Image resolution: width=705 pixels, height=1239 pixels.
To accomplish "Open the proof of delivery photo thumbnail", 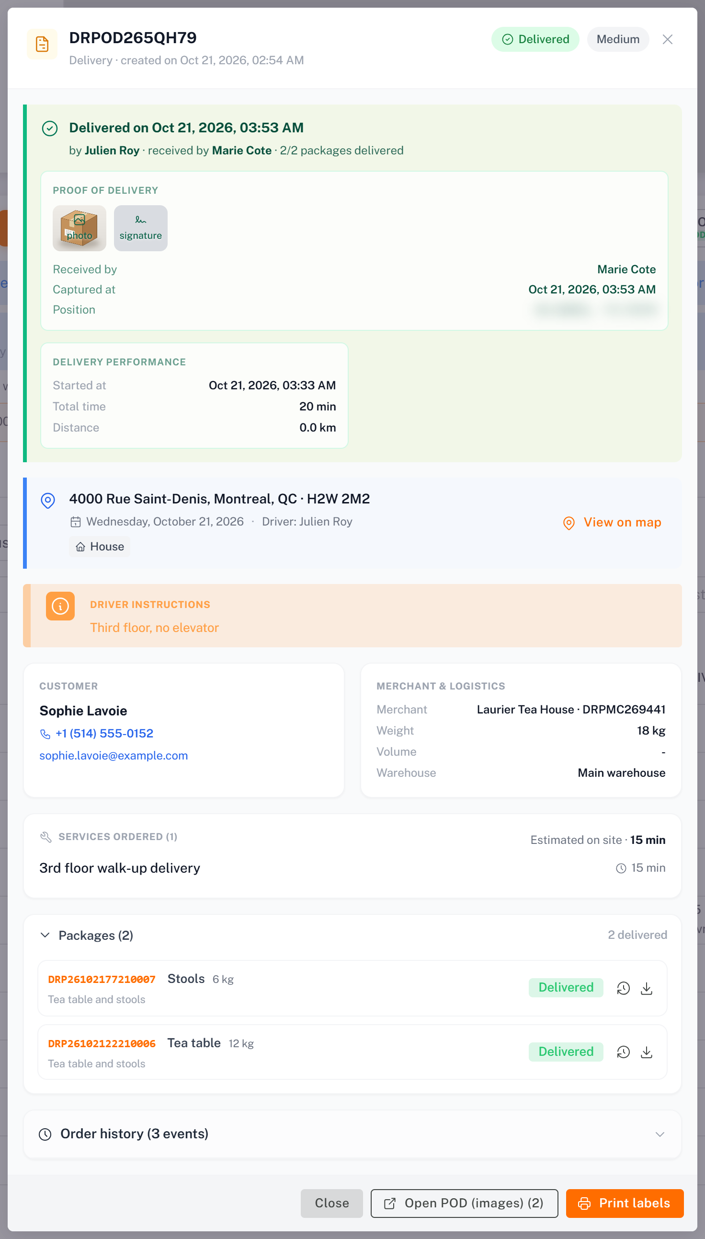I will click(80, 228).
